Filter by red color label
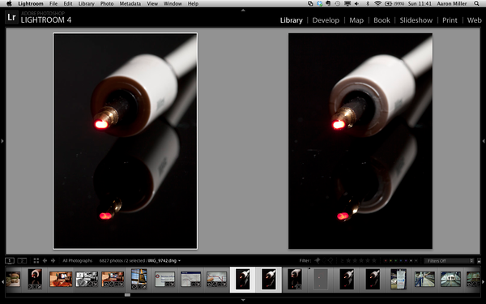 click(x=386, y=260)
